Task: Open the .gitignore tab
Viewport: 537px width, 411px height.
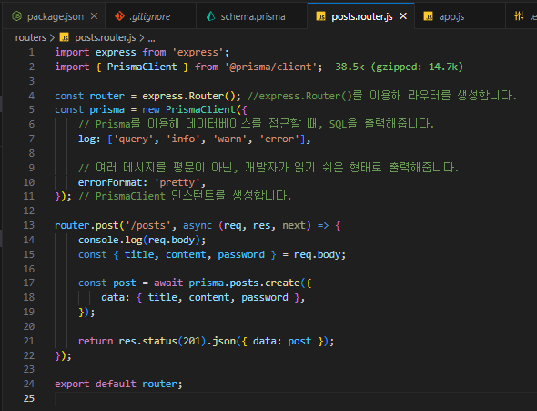Action: [151, 16]
